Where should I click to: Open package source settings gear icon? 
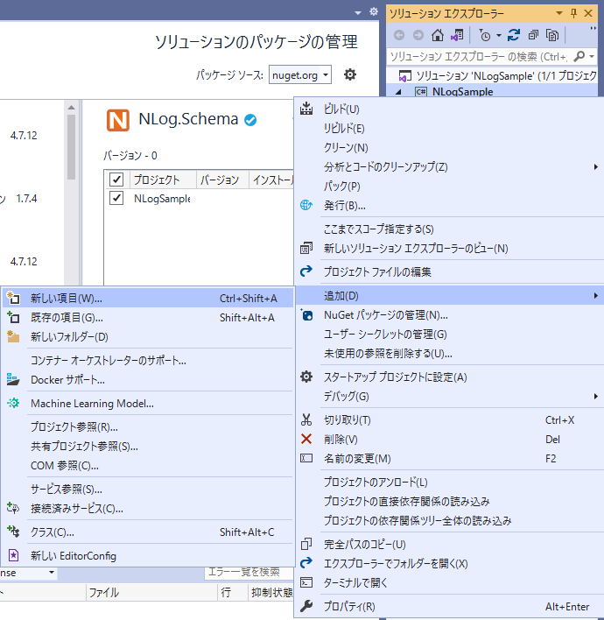click(x=350, y=74)
